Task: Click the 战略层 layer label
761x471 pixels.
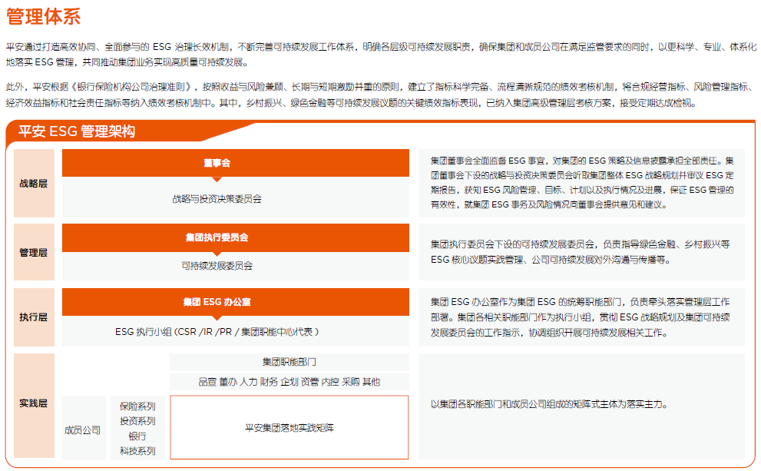Action: coord(34,184)
